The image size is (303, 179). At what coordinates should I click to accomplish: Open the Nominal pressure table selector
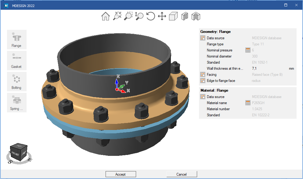tap(248, 50)
